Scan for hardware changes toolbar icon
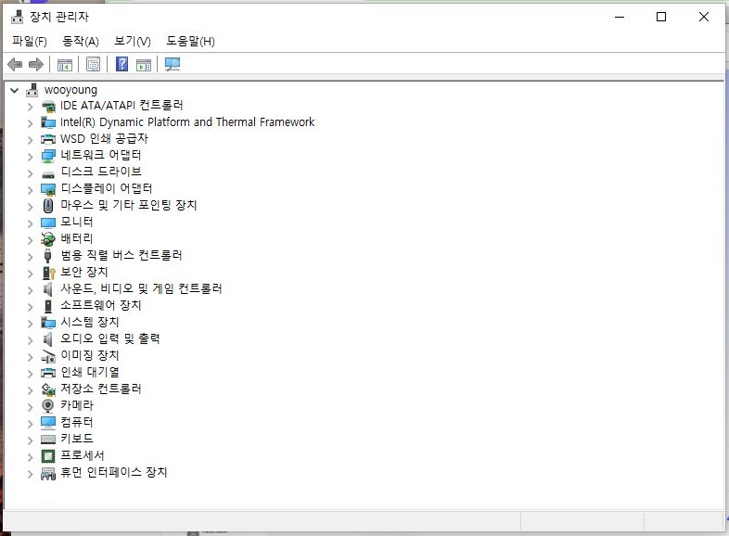The width and height of the screenshot is (729, 536). [x=173, y=64]
